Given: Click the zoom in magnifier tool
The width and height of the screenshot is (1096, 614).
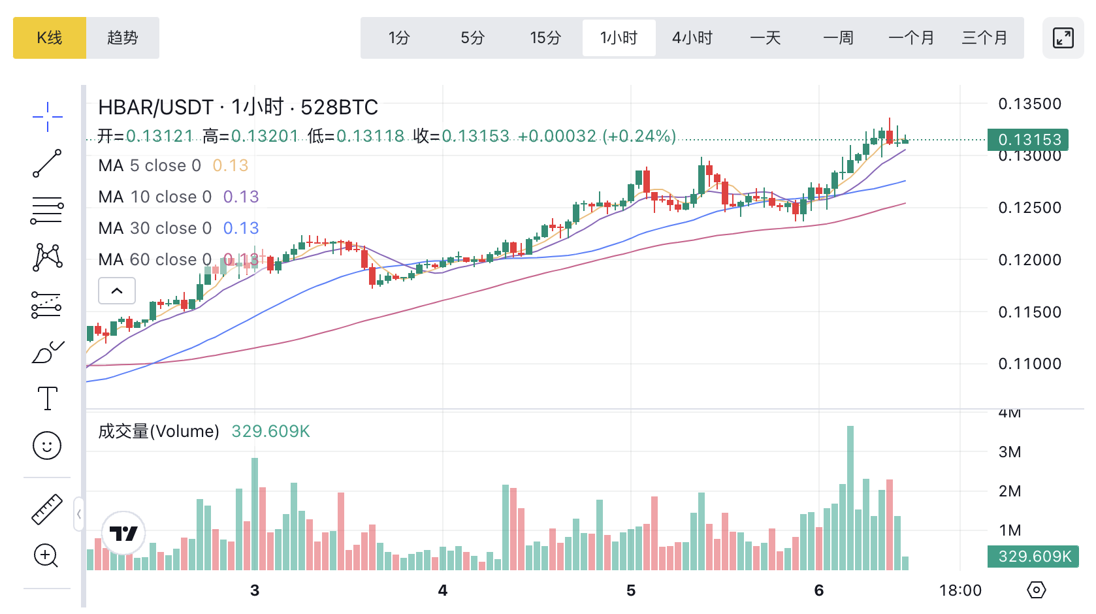Looking at the screenshot, I should 47,556.
